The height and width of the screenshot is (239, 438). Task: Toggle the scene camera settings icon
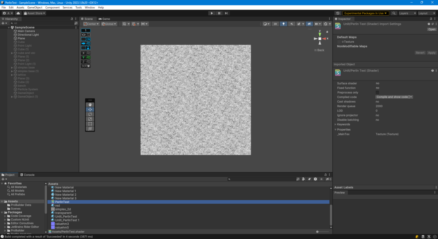pyautogui.click(x=317, y=24)
